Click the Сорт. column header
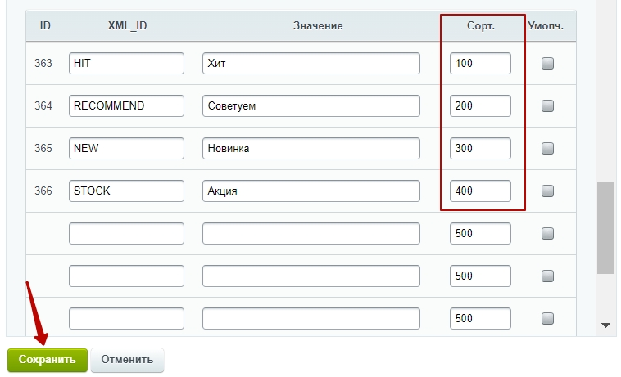 pos(481,26)
